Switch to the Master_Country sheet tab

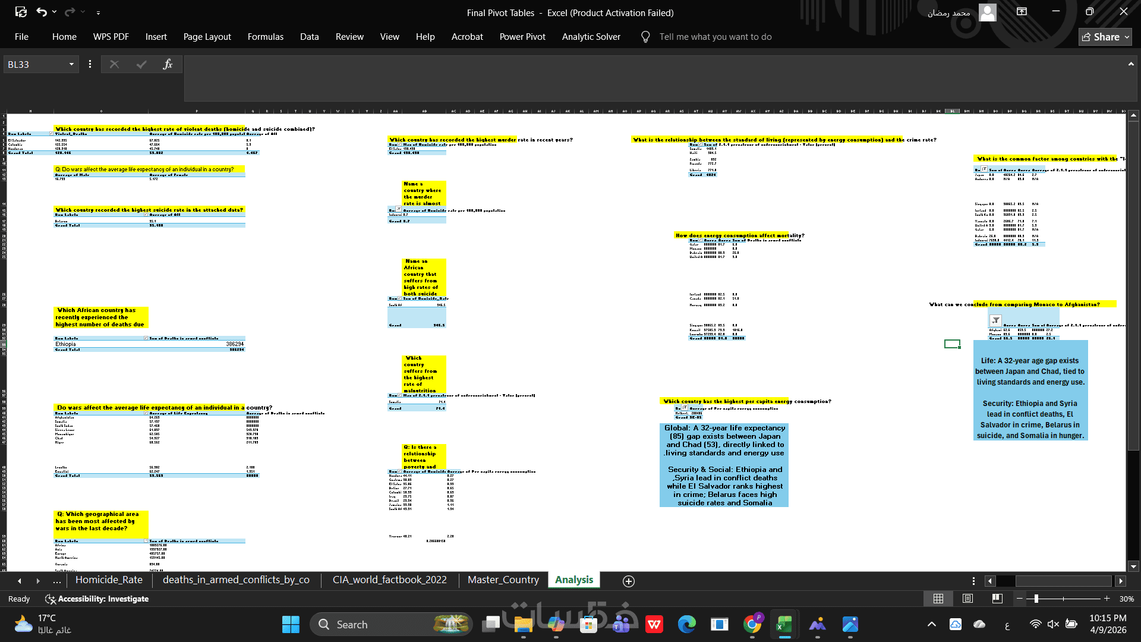[x=503, y=580]
